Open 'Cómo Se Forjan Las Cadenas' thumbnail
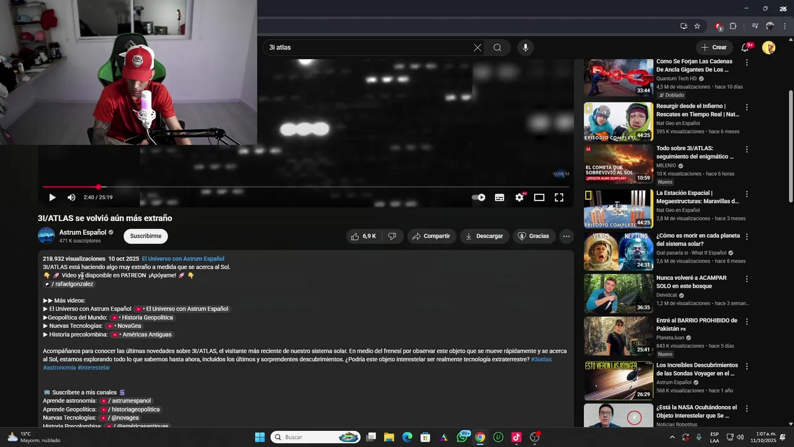Viewport: 794px width, 447px height. (618, 78)
